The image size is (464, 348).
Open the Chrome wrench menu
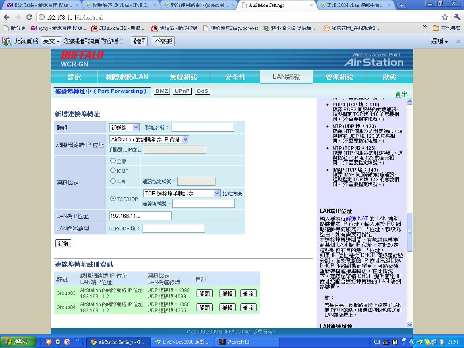point(457,17)
